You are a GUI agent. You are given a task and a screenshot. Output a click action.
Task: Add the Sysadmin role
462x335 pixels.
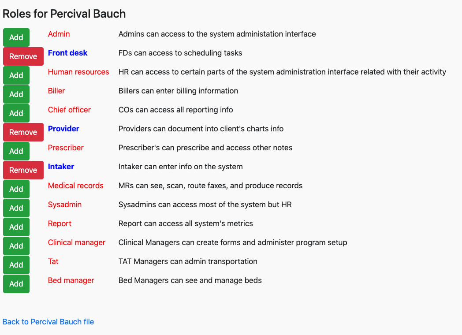16,208
